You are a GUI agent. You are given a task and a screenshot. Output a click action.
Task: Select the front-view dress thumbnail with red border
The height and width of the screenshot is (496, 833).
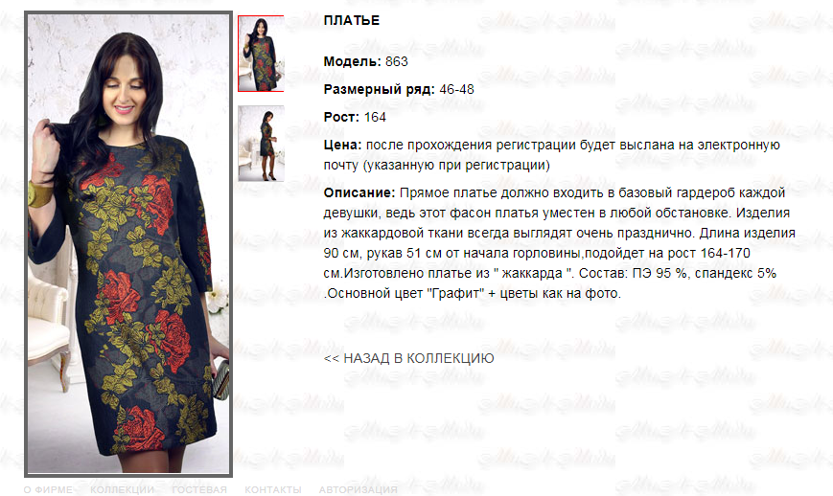[x=261, y=54]
